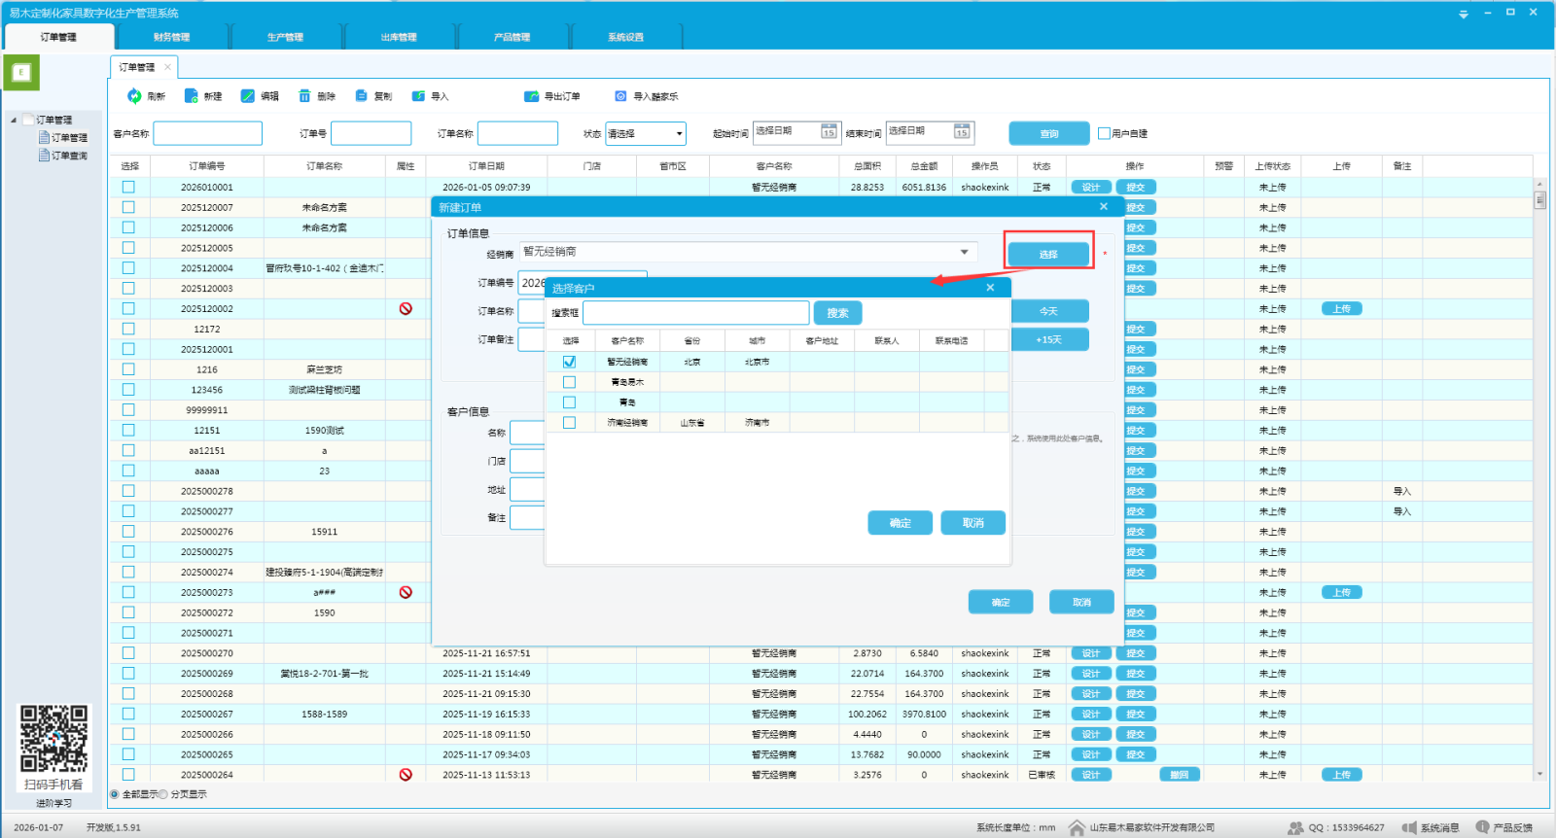Expand the 经销商 dealer dropdown
The width and height of the screenshot is (1556, 838).
click(x=964, y=252)
